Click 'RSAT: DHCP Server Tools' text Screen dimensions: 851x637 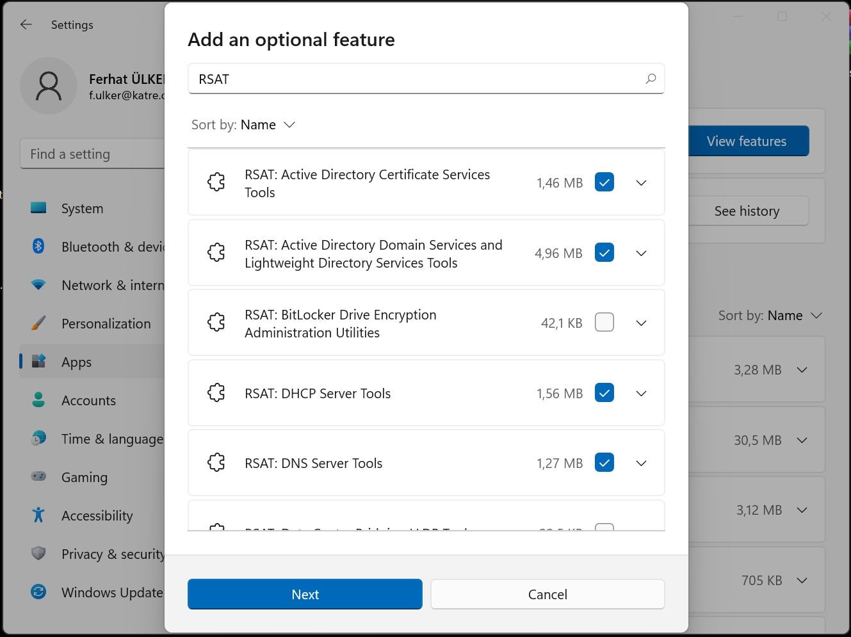(x=318, y=394)
